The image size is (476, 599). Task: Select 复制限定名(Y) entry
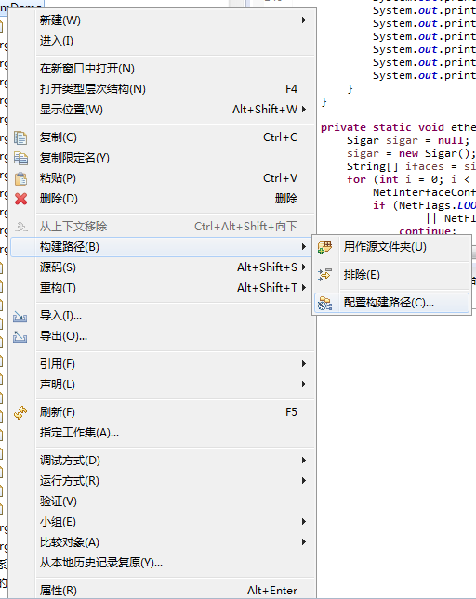pyautogui.click(x=164, y=158)
